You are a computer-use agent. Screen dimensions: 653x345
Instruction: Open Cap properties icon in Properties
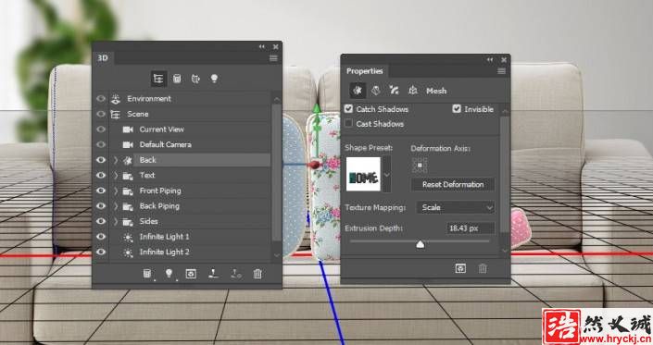click(394, 91)
